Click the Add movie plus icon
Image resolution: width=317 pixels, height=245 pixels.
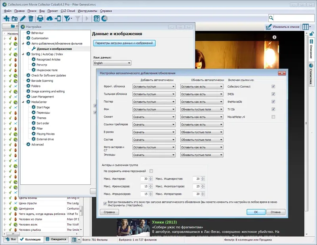pos(6,19)
